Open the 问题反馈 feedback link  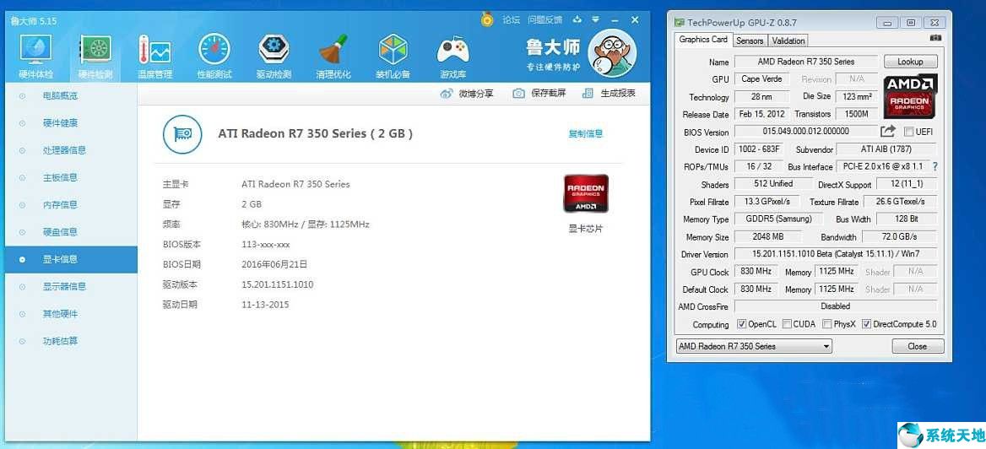(x=545, y=20)
